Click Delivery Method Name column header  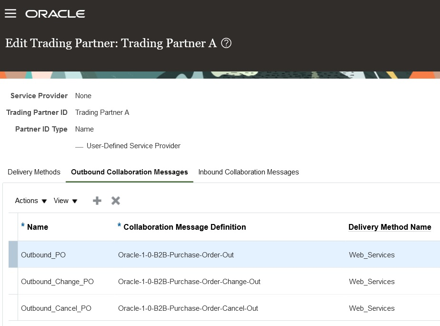click(x=390, y=227)
